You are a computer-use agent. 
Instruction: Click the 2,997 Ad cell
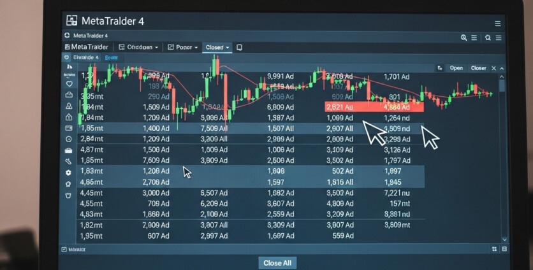coord(214,236)
